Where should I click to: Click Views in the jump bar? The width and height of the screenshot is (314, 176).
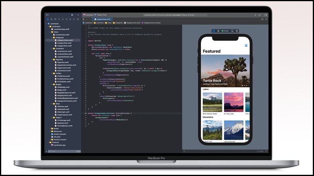[108, 23]
